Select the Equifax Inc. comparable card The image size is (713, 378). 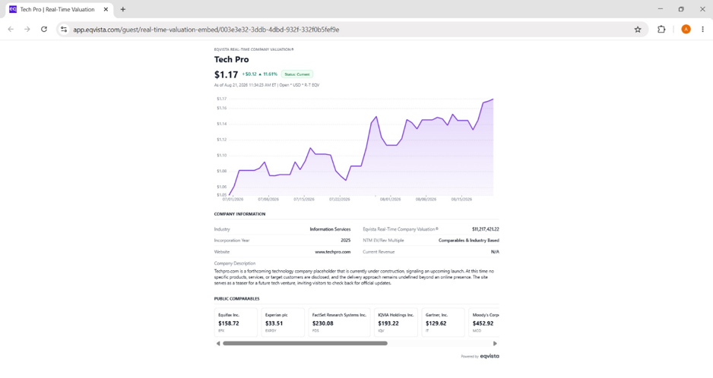click(236, 322)
